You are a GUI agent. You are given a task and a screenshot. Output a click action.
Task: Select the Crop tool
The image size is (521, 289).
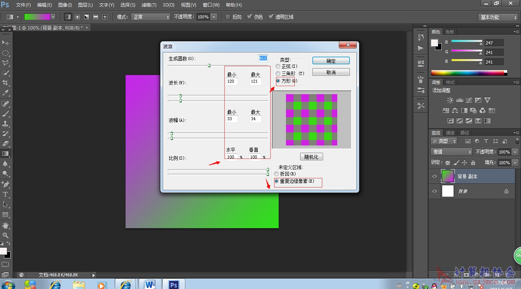click(x=5, y=83)
